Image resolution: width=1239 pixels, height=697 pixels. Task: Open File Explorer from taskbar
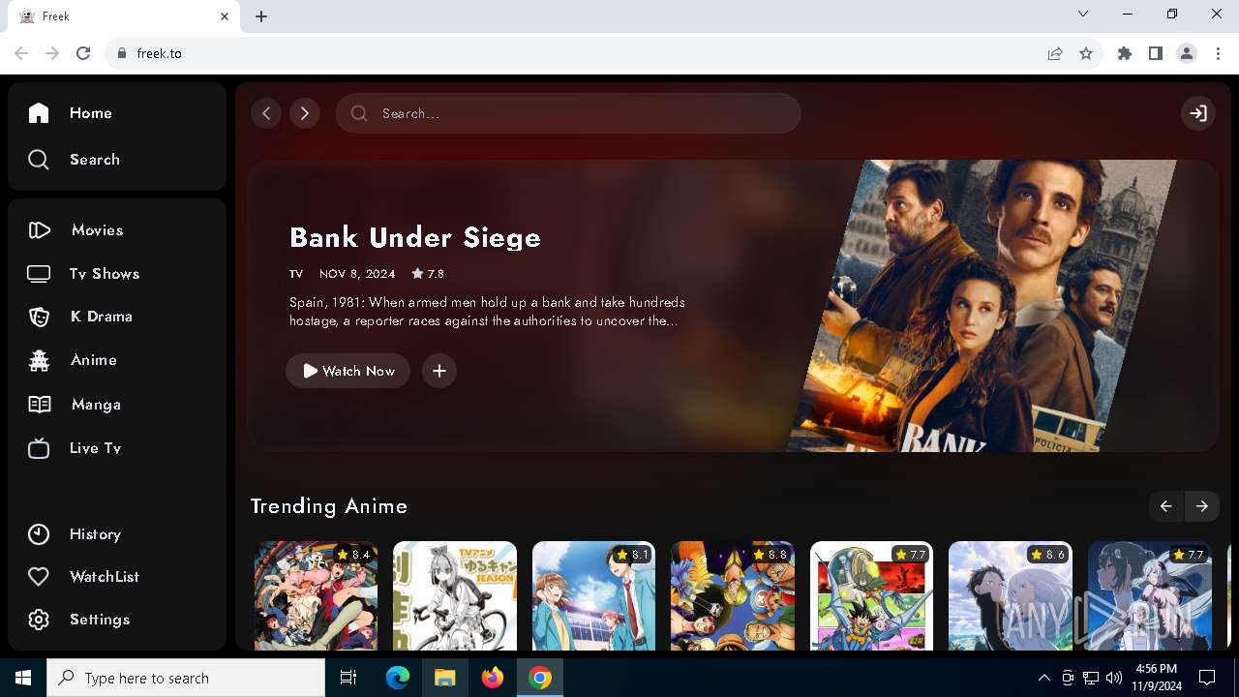coord(444,678)
